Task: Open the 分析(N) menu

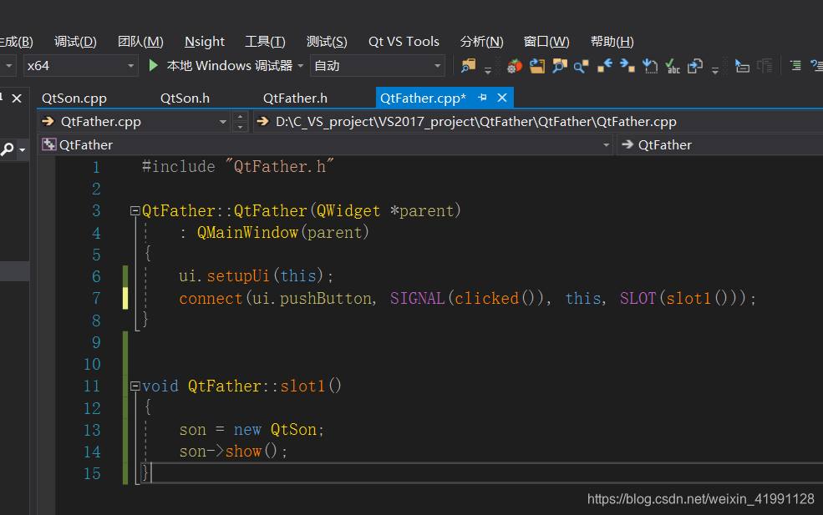Action: pyautogui.click(x=481, y=42)
